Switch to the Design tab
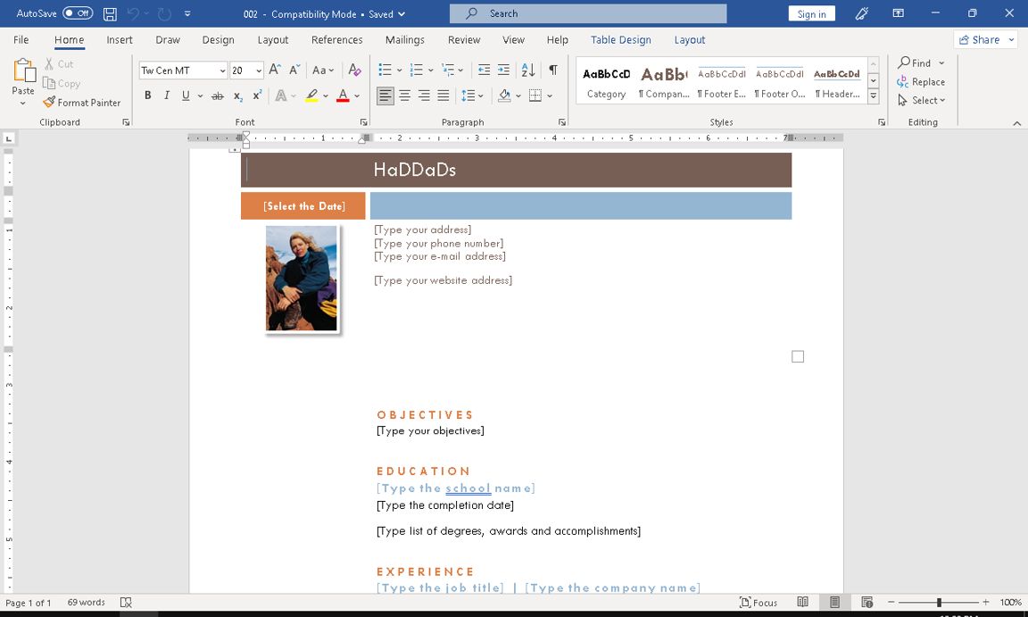 [219, 40]
